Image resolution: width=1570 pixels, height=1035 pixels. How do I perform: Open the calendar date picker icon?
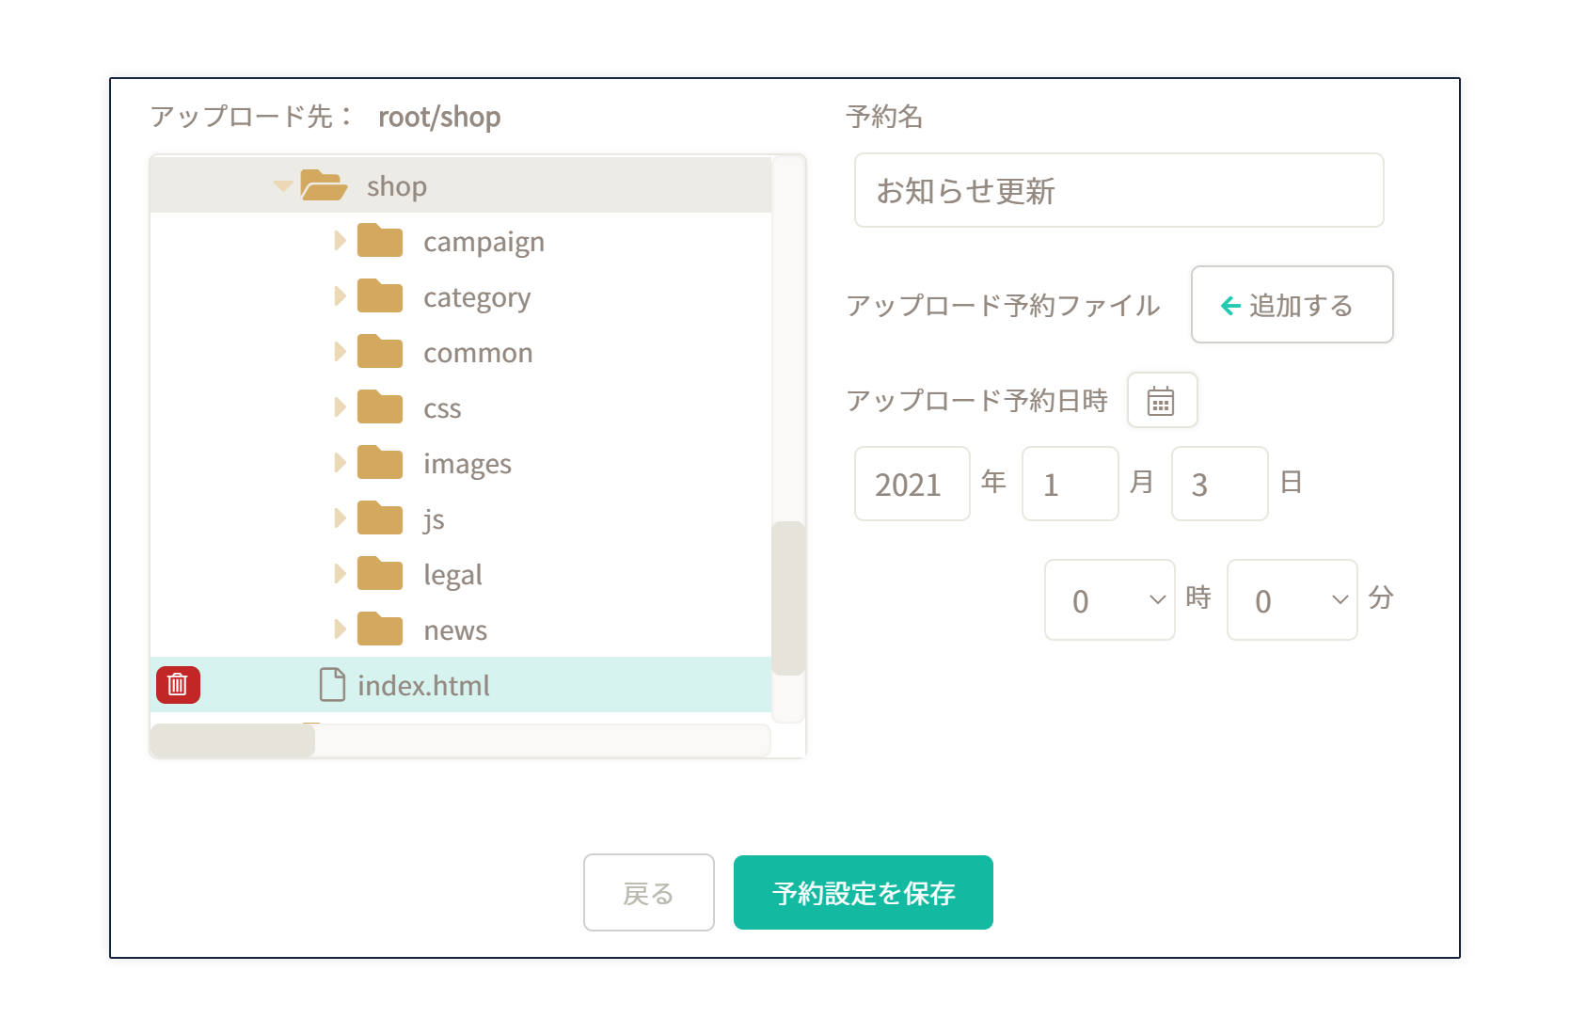[1162, 401]
